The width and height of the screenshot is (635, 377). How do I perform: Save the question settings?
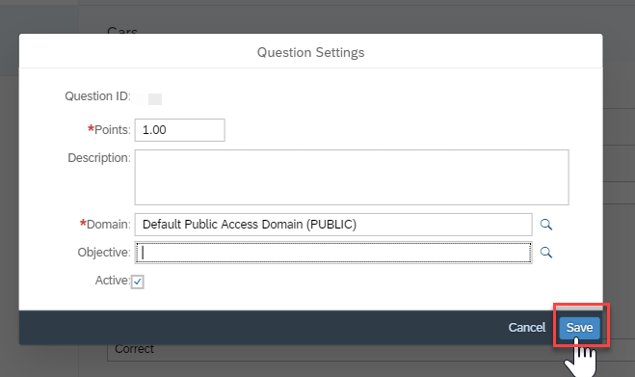coord(579,328)
